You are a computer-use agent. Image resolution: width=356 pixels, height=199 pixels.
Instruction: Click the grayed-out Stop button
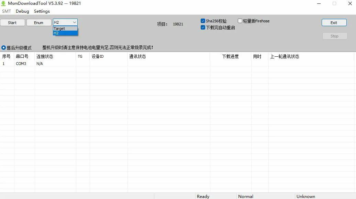(x=334, y=36)
